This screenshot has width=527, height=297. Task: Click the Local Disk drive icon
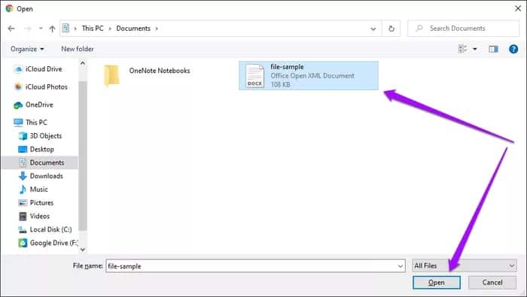coord(23,230)
